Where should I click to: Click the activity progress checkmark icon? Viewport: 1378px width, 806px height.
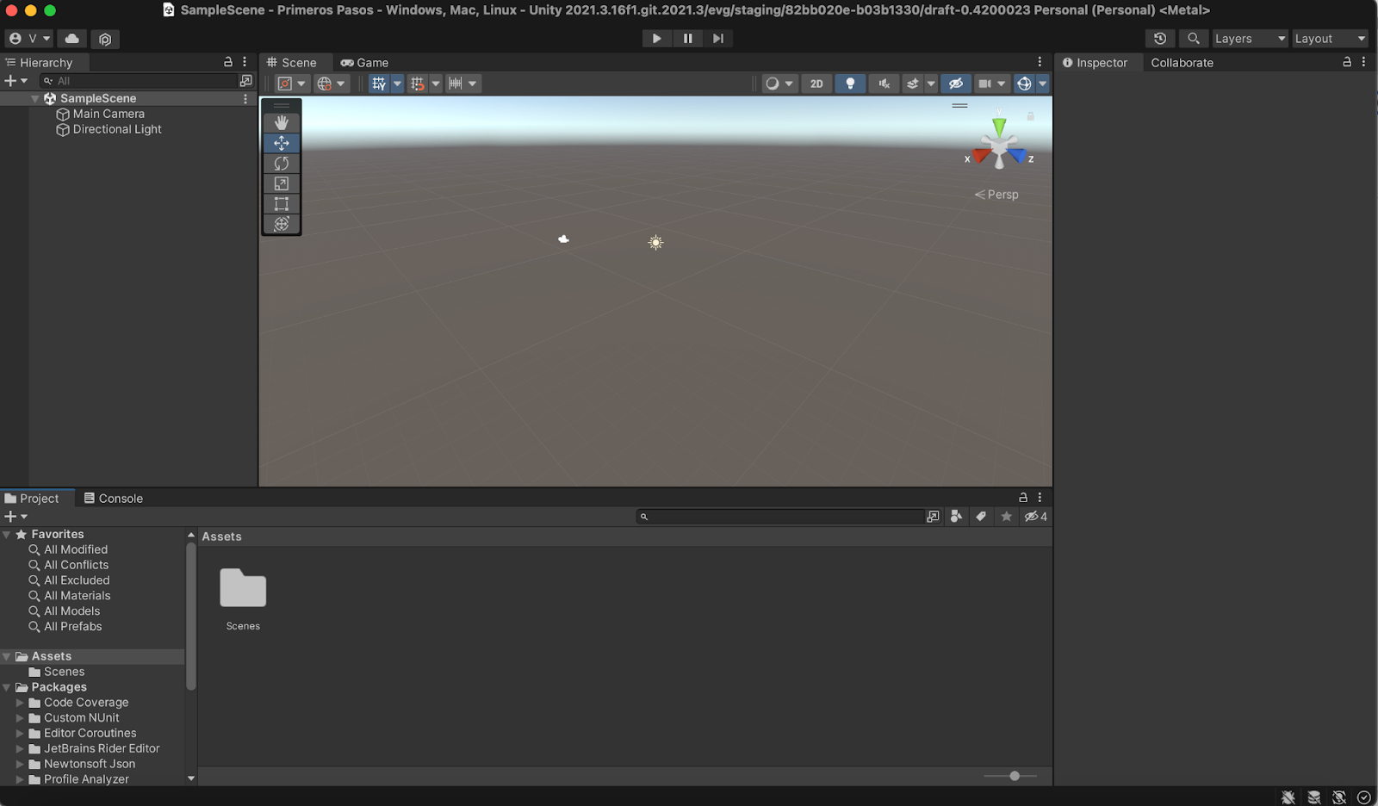pyautogui.click(x=1364, y=797)
